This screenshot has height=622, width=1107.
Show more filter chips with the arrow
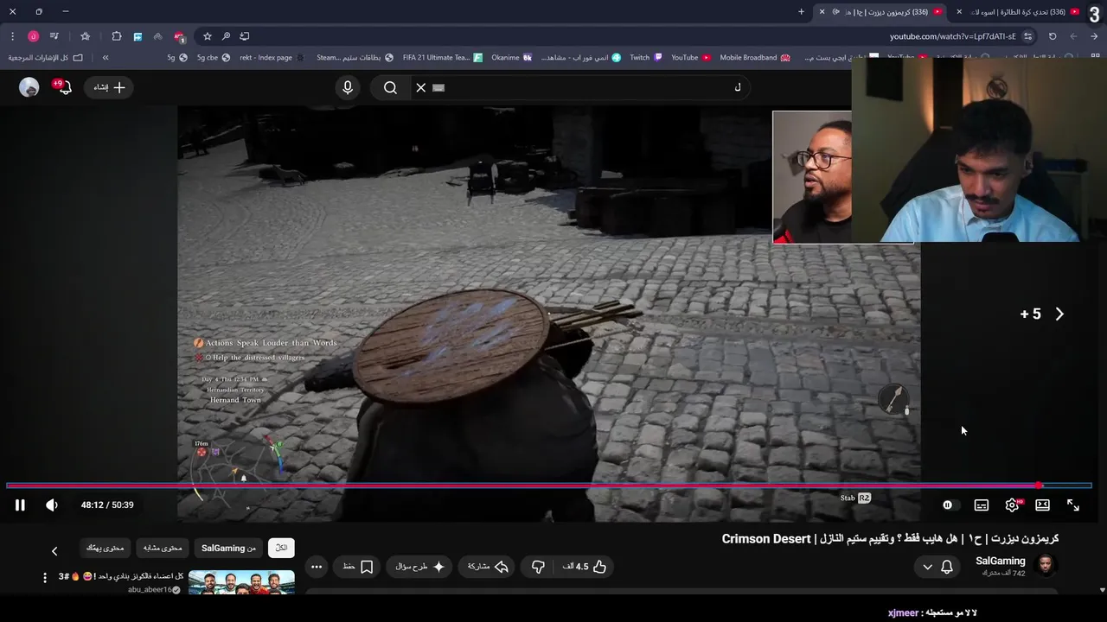54,551
